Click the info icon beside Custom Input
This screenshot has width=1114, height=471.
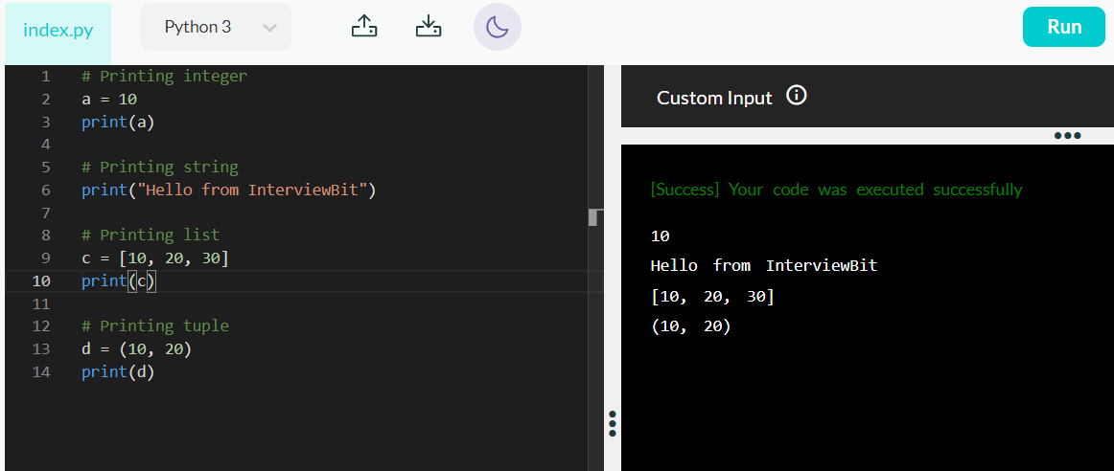pos(796,96)
